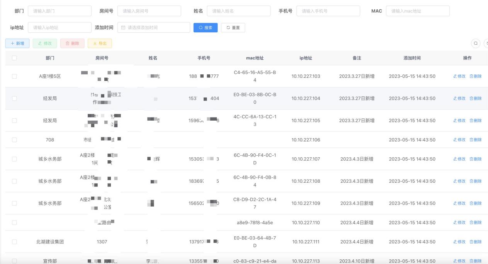Edit the row with IP 10.10.227.110
This screenshot has width=488, height=264.
459,223
